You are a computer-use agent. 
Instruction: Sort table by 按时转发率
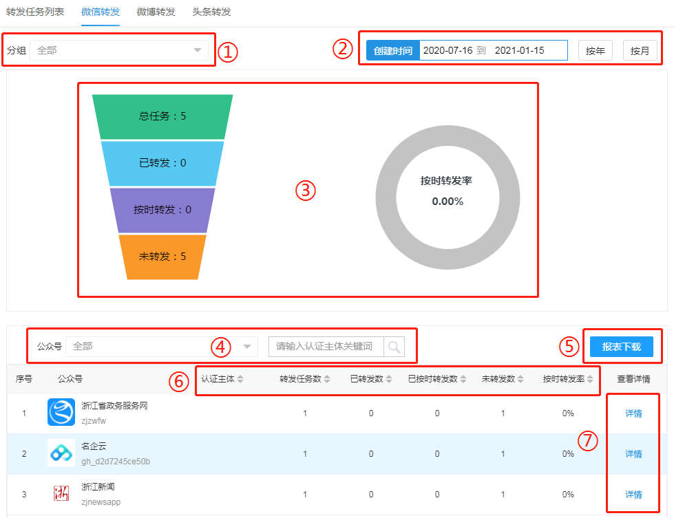567,379
